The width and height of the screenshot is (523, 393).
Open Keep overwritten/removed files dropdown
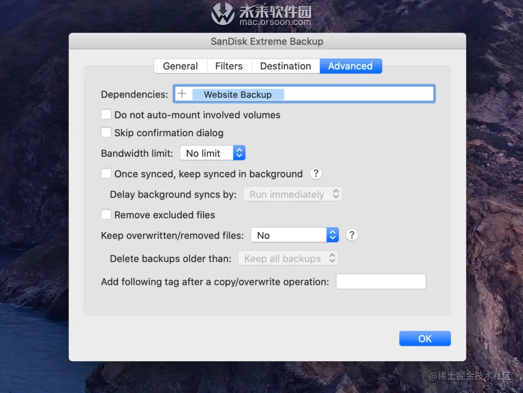point(295,235)
